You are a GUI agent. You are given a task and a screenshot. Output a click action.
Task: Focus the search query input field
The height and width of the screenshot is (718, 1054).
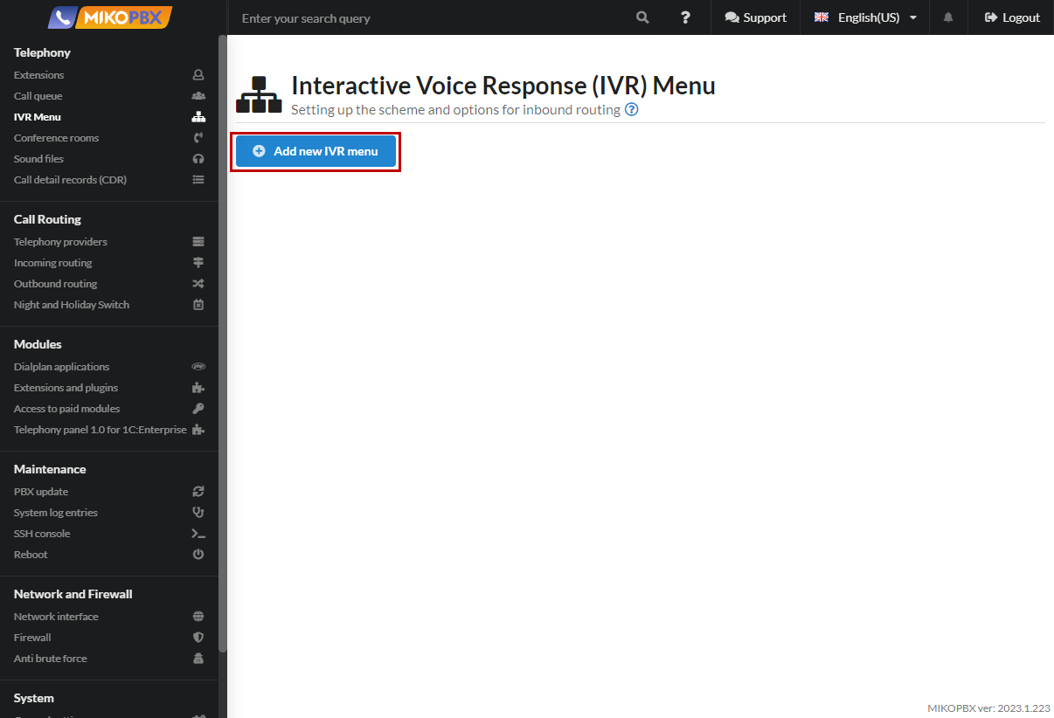pos(428,17)
